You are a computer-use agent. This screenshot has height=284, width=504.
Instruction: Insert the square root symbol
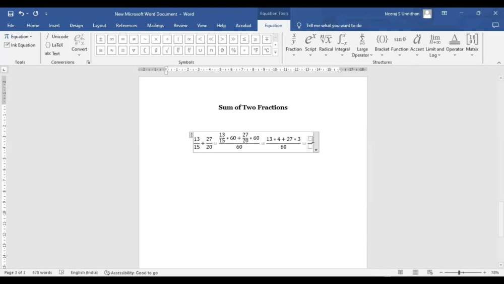tap(167, 50)
